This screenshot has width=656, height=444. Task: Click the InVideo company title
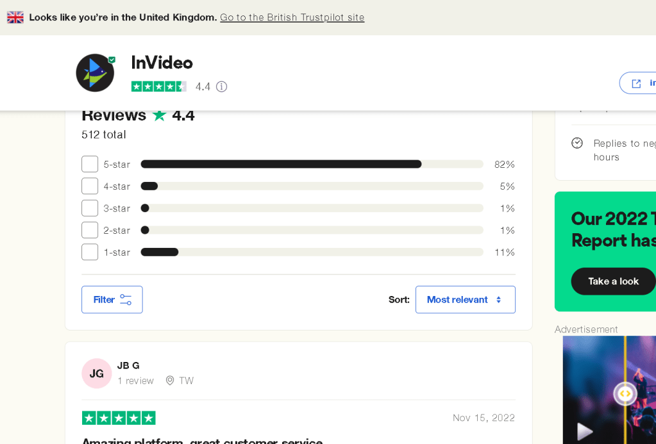click(x=162, y=63)
